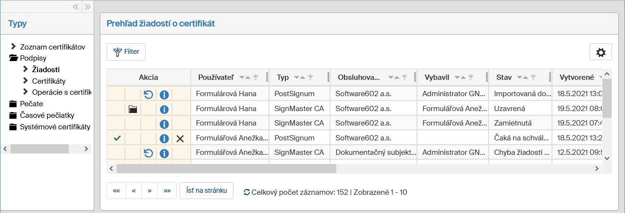This screenshot has height=213, width=625.
Task: Expand the Operácie s certifikátmi node
Action: click(x=25, y=91)
